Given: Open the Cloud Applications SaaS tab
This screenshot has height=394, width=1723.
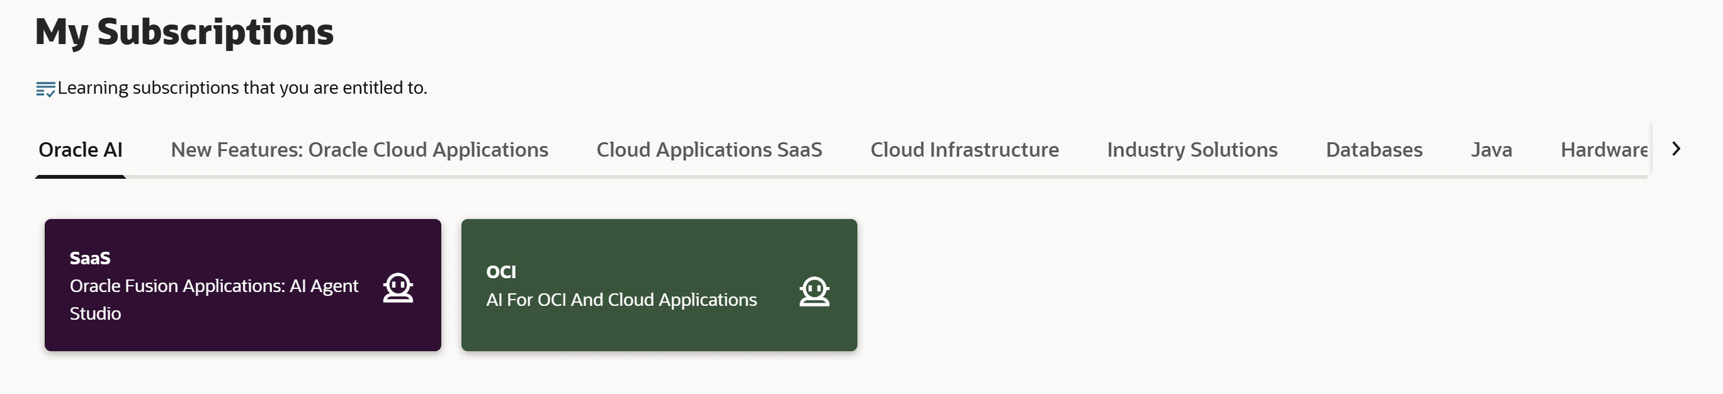Looking at the screenshot, I should click(x=709, y=150).
